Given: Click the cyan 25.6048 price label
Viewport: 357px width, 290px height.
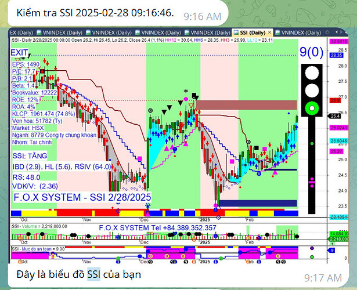Looking at the screenshot, I should coord(339,141).
